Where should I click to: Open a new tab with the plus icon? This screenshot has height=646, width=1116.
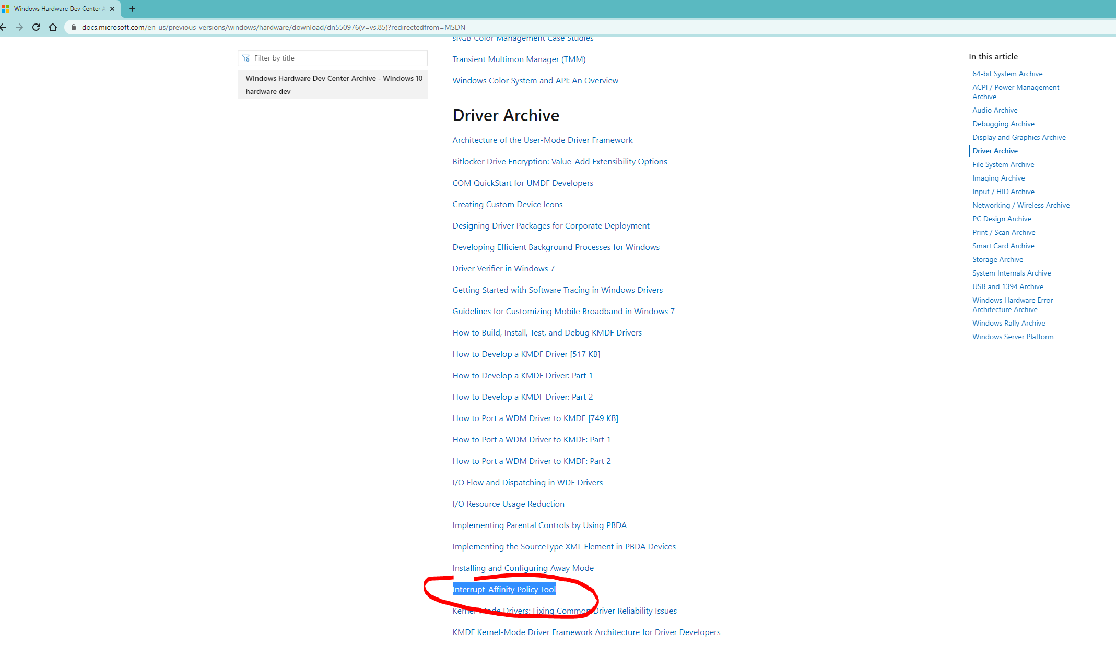132,9
